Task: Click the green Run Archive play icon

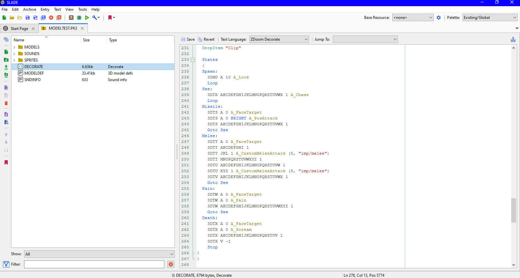Action: click(x=87, y=18)
